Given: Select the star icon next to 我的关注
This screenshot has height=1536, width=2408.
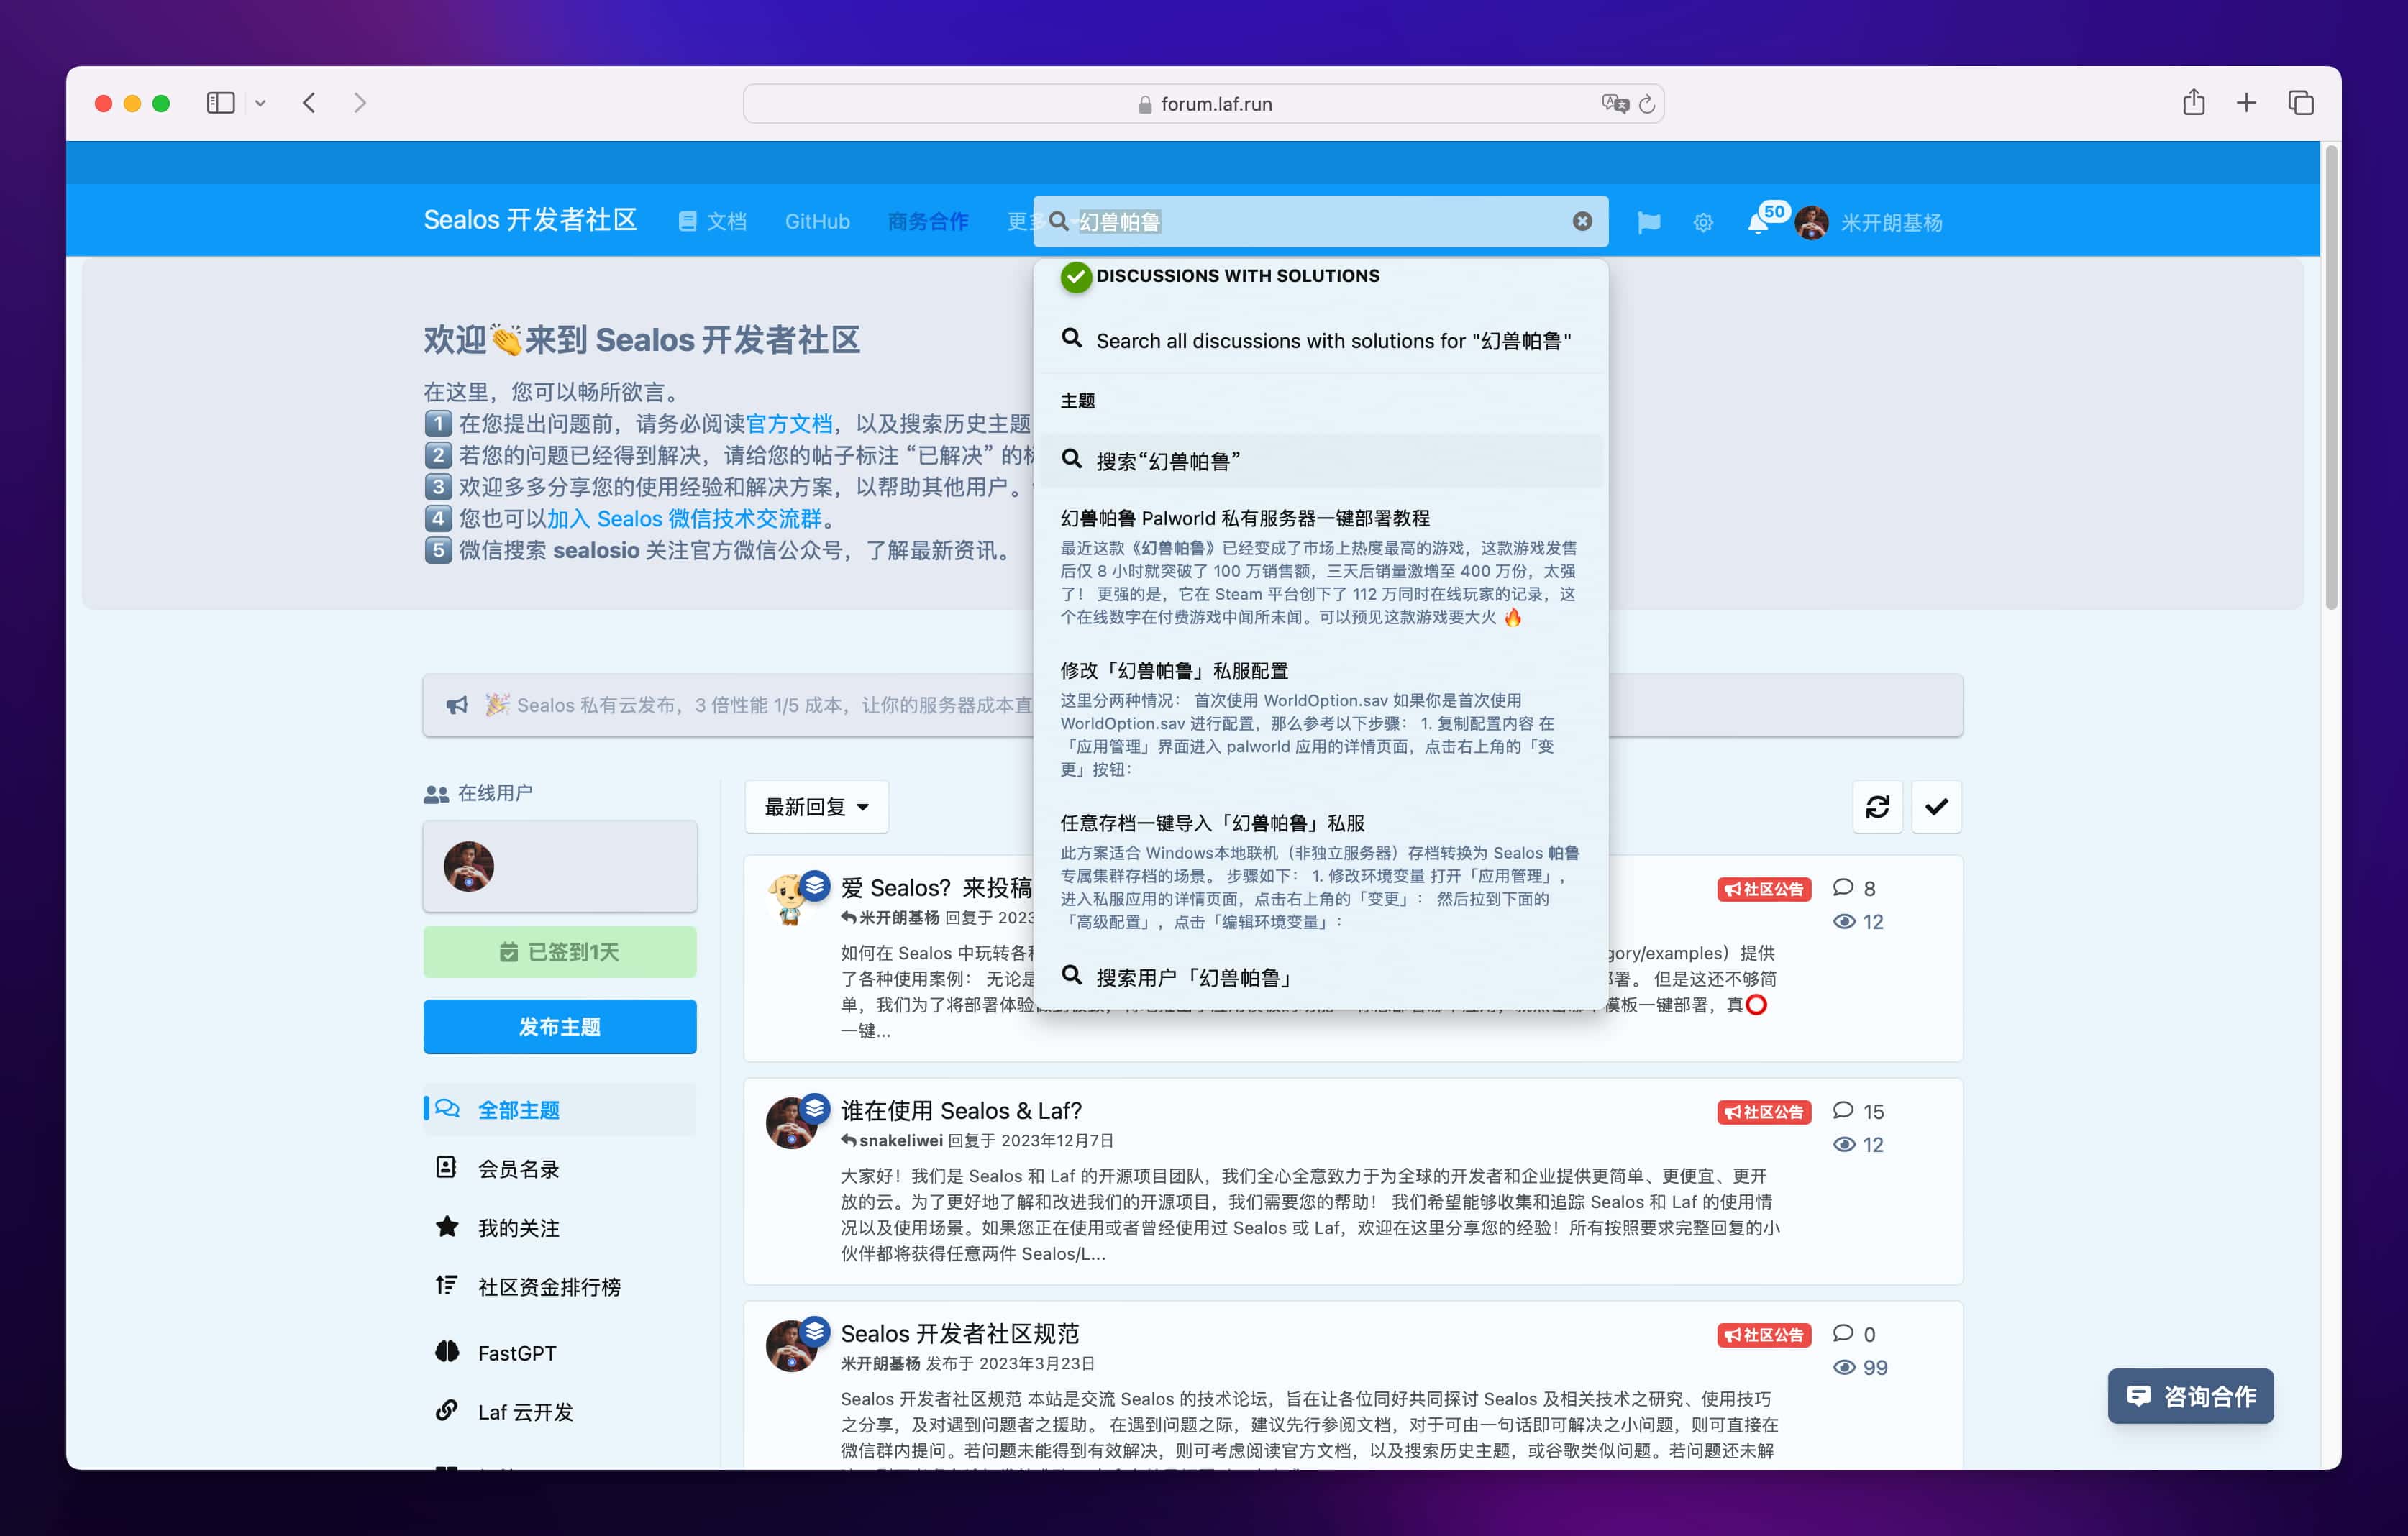Looking at the screenshot, I should (x=446, y=1227).
